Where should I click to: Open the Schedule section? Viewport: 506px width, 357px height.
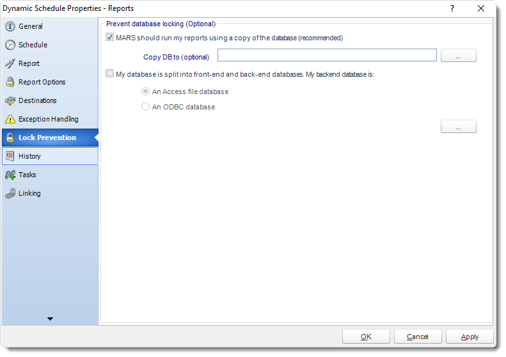coord(50,45)
